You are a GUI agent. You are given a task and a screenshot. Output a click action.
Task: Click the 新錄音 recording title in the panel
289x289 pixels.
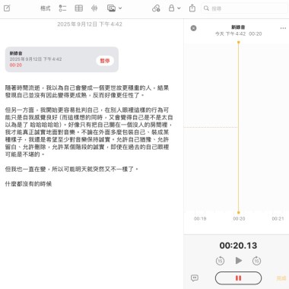[x=238, y=27]
